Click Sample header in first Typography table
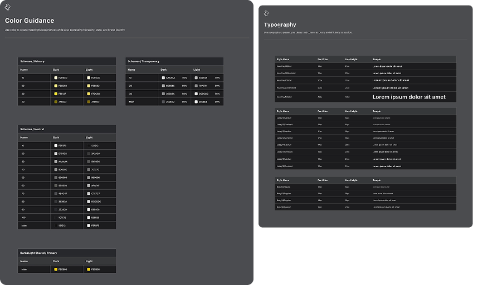 pos(377,60)
